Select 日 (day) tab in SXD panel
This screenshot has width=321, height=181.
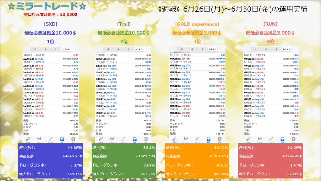35,49
